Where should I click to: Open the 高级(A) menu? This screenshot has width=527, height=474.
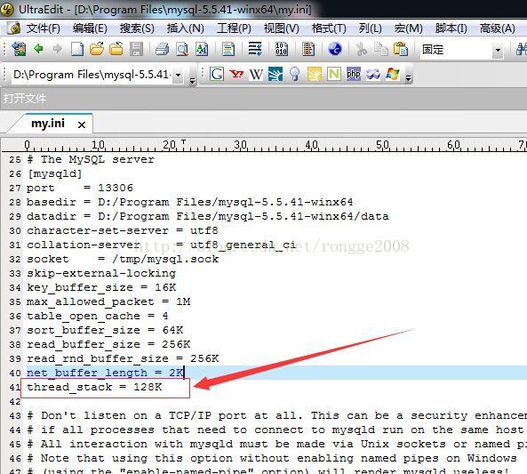pos(498,28)
